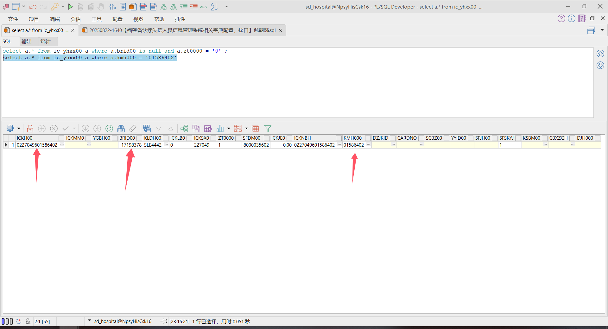Open dropdown arrow next to New window icon
Viewport: 608px width, 329px height.
[x=24, y=7]
